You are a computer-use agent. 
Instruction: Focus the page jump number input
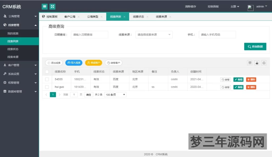point(74,95)
